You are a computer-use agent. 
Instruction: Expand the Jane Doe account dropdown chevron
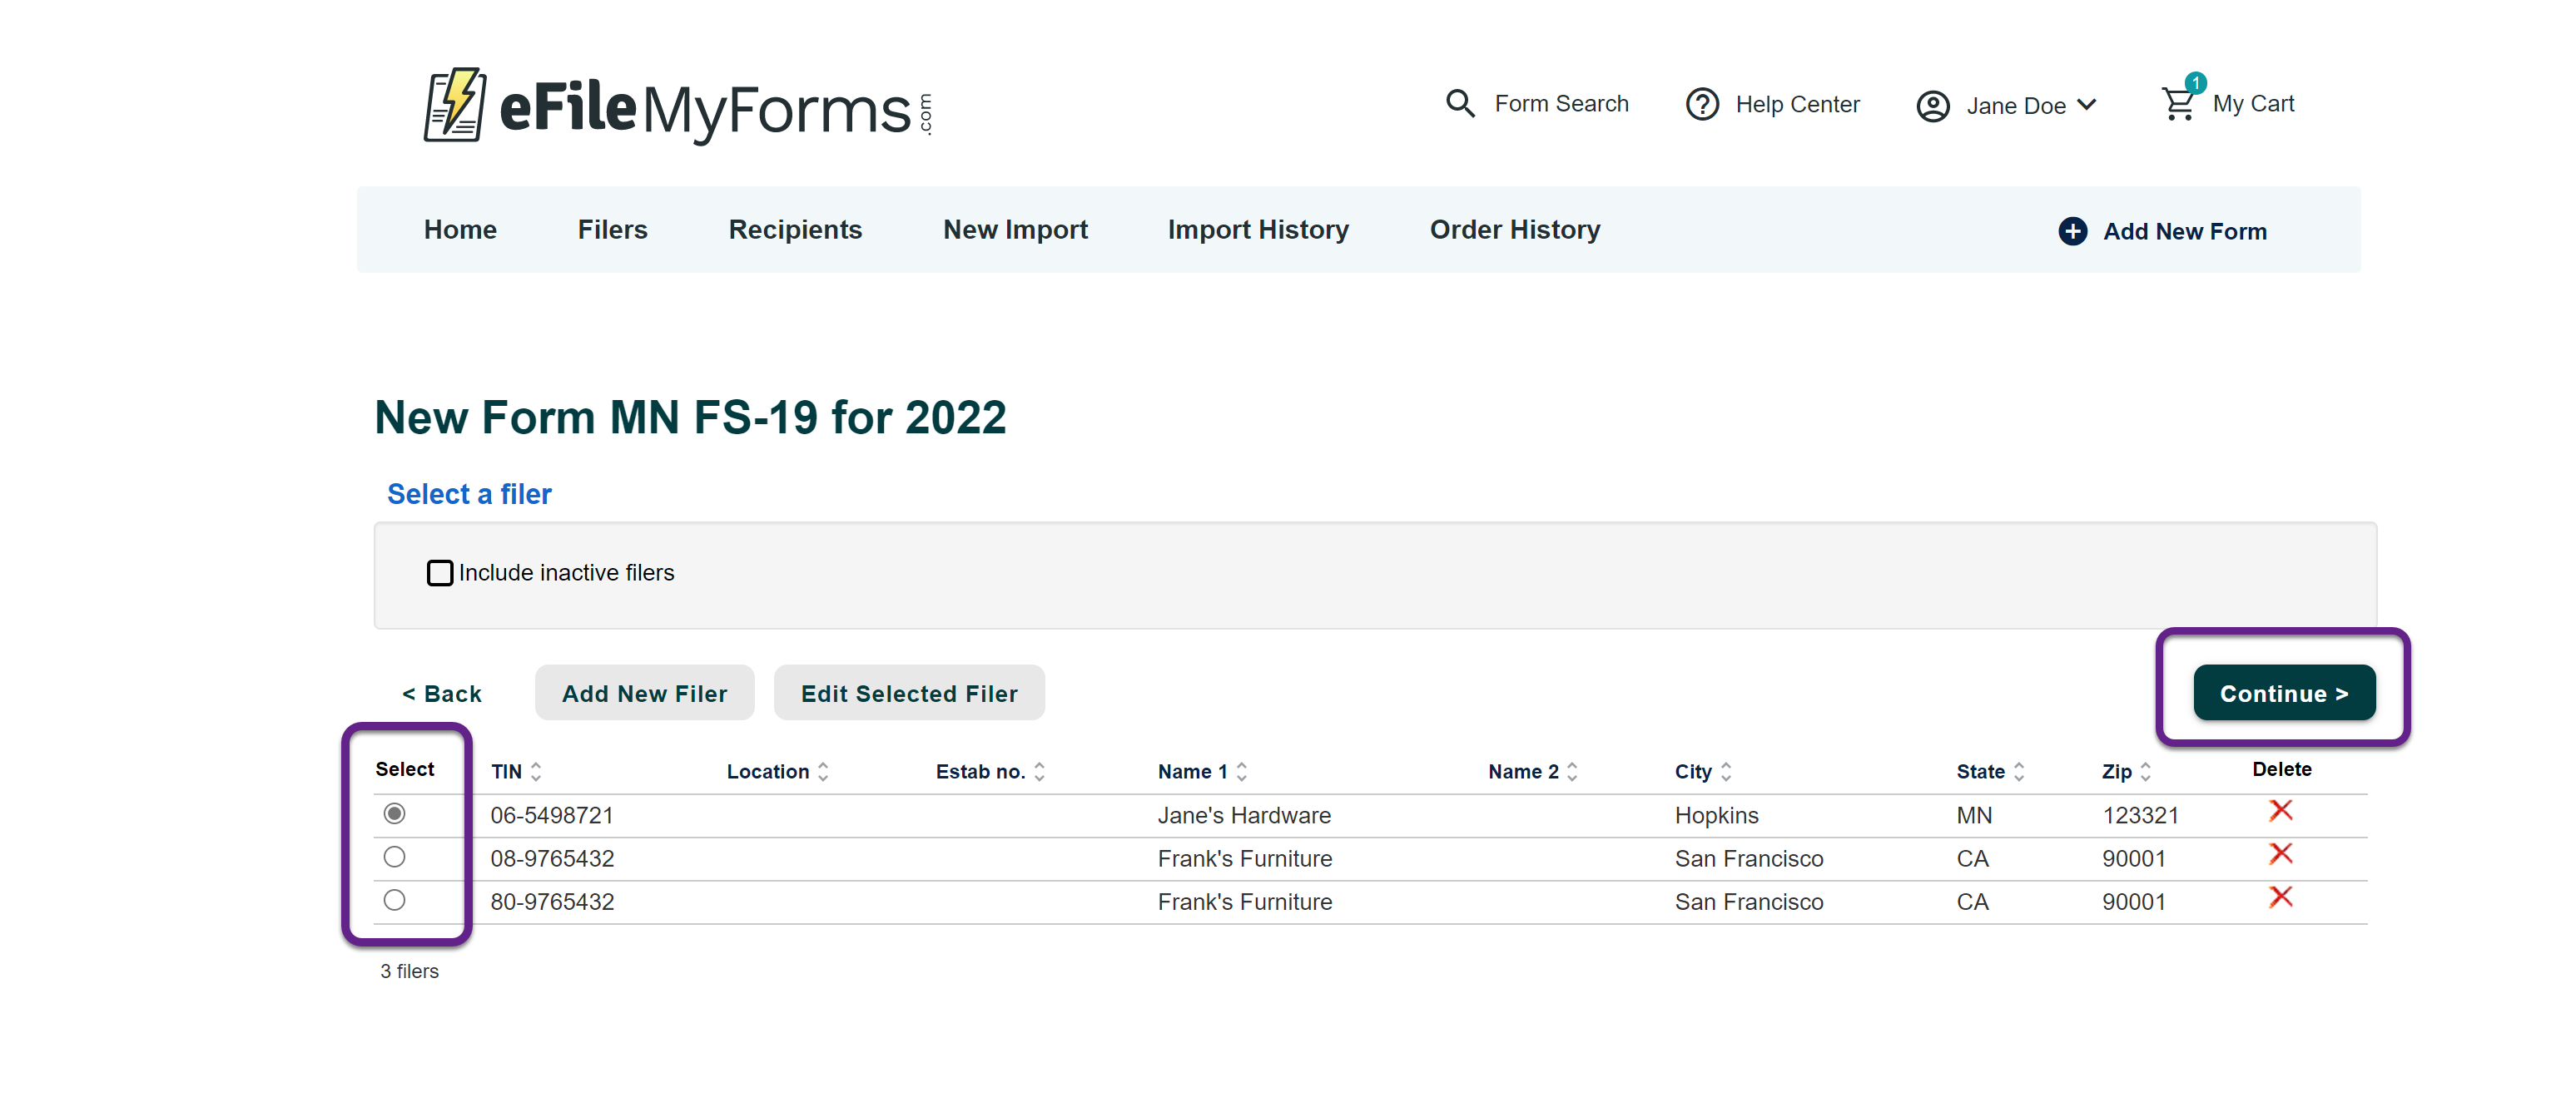pyautogui.click(x=2087, y=105)
